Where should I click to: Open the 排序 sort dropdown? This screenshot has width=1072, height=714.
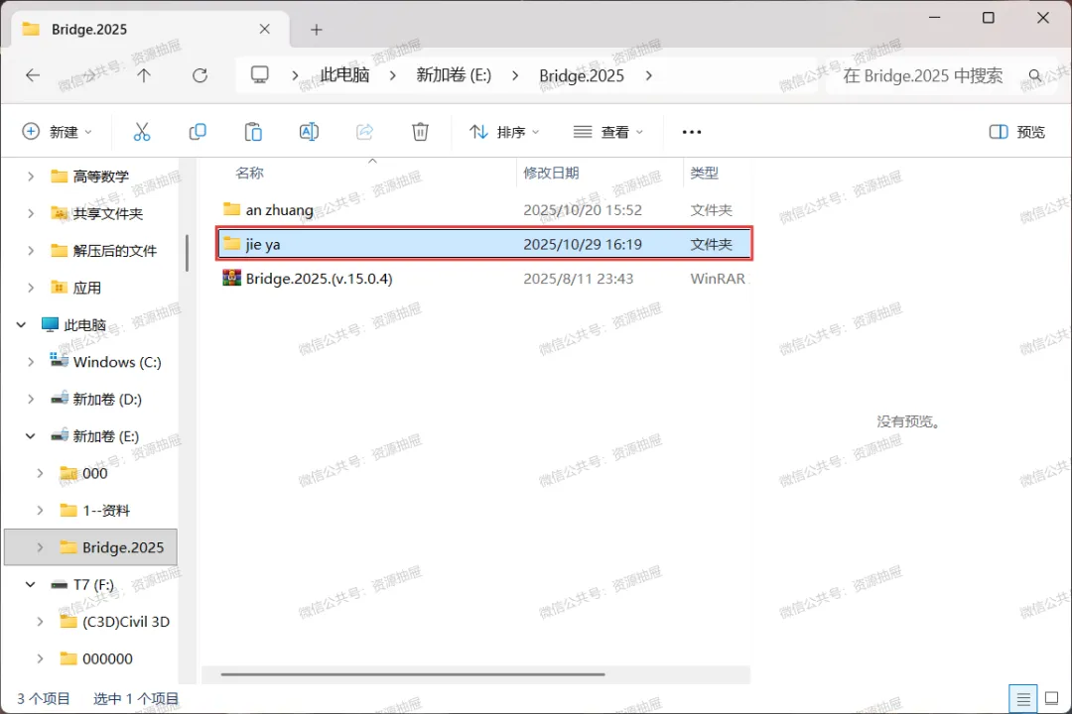[504, 132]
